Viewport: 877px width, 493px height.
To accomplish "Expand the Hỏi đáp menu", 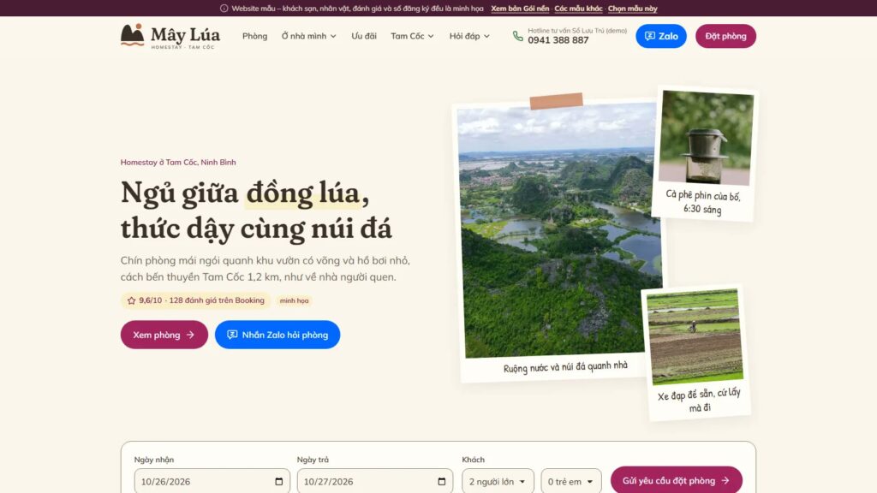I will coord(470,36).
